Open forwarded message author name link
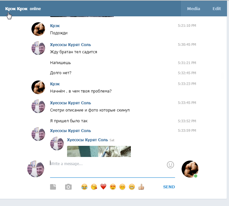 tap(87, 140)
